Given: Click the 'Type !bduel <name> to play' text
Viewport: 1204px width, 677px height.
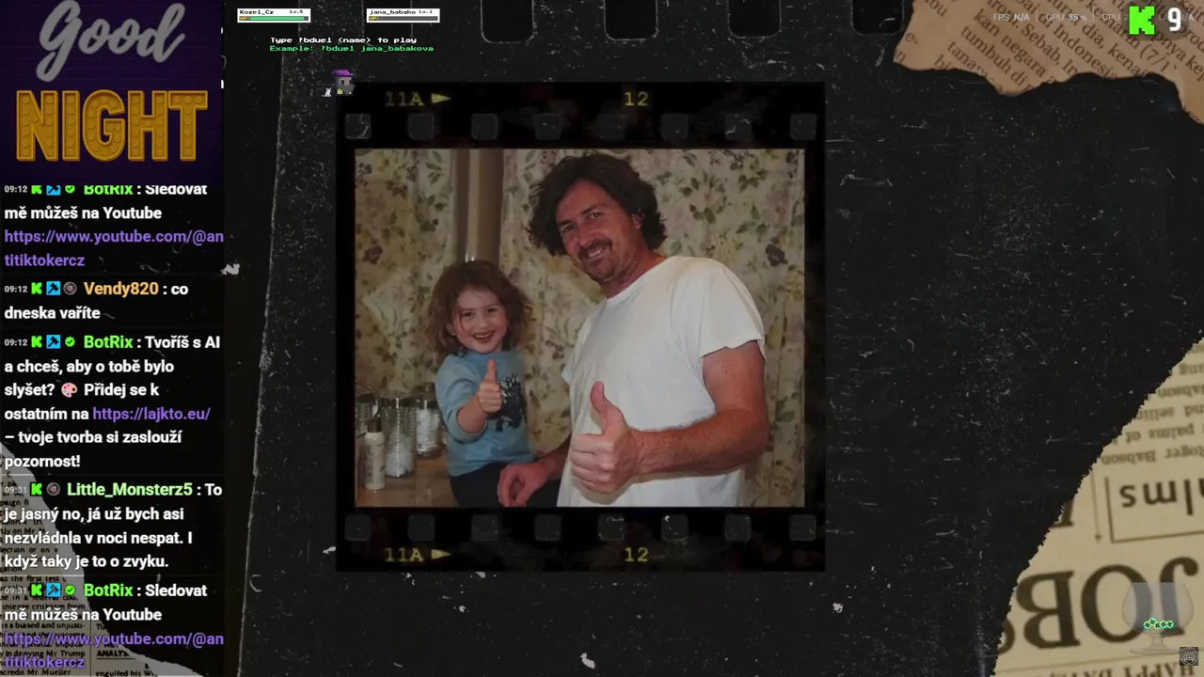Looking at the screenshot, I should point(343,40).
